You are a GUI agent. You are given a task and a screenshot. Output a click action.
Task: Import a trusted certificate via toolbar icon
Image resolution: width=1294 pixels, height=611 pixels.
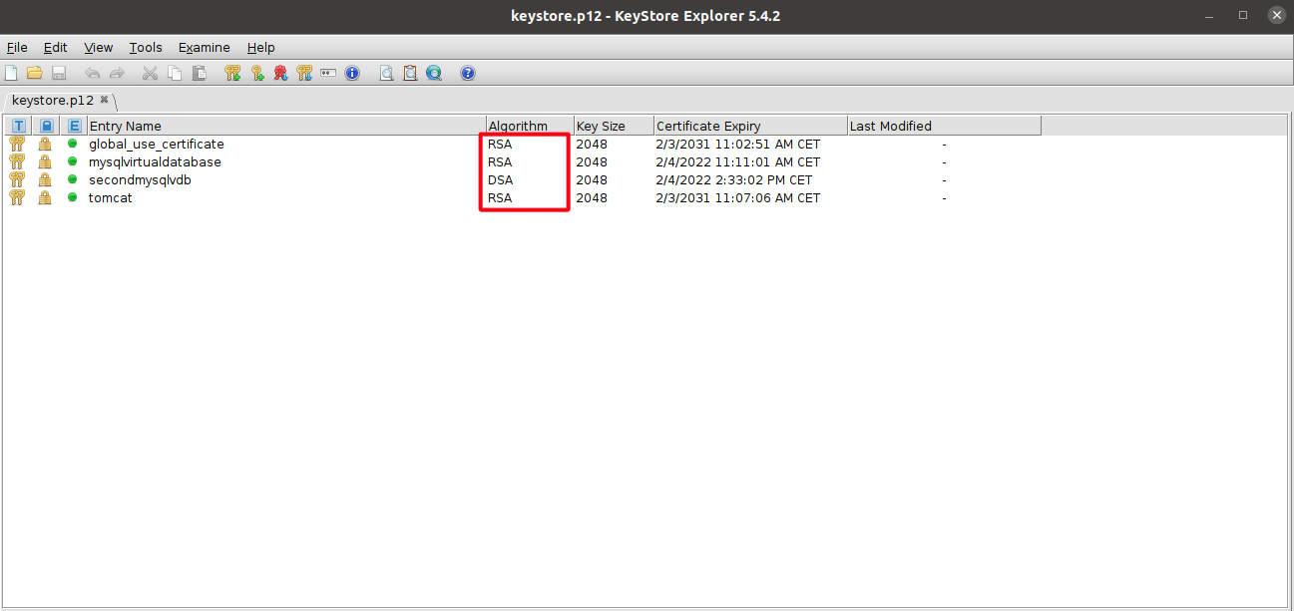pos(281,73)
